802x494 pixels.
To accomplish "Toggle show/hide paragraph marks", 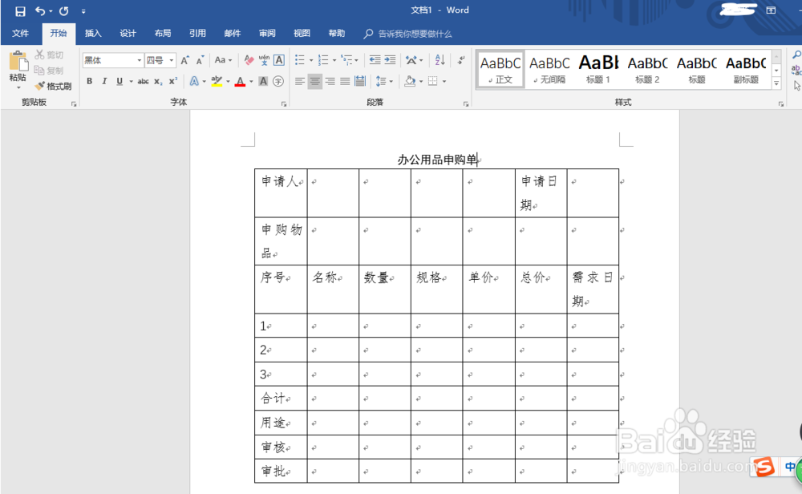I will point(460,60).
